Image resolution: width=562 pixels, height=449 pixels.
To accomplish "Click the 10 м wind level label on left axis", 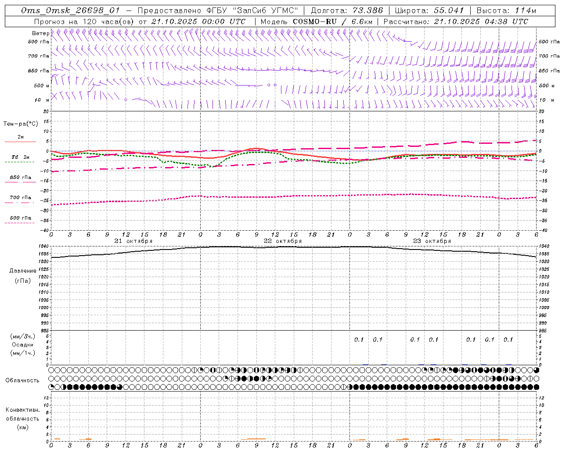I will (x=42, y=100).
